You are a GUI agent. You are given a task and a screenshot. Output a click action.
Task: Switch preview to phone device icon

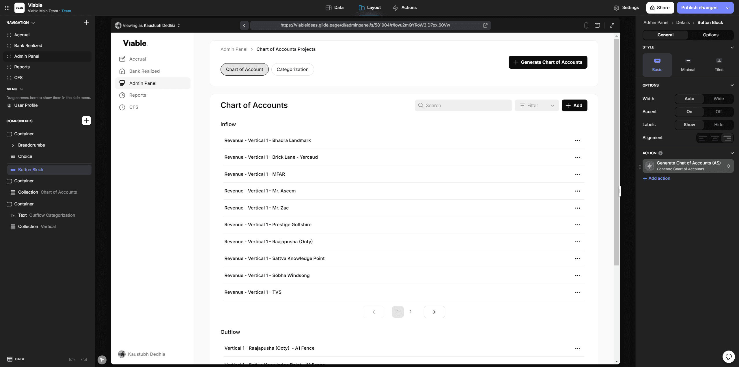pos(586,25)
